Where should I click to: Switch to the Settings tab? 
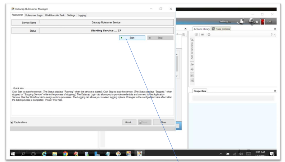[71, 15]
